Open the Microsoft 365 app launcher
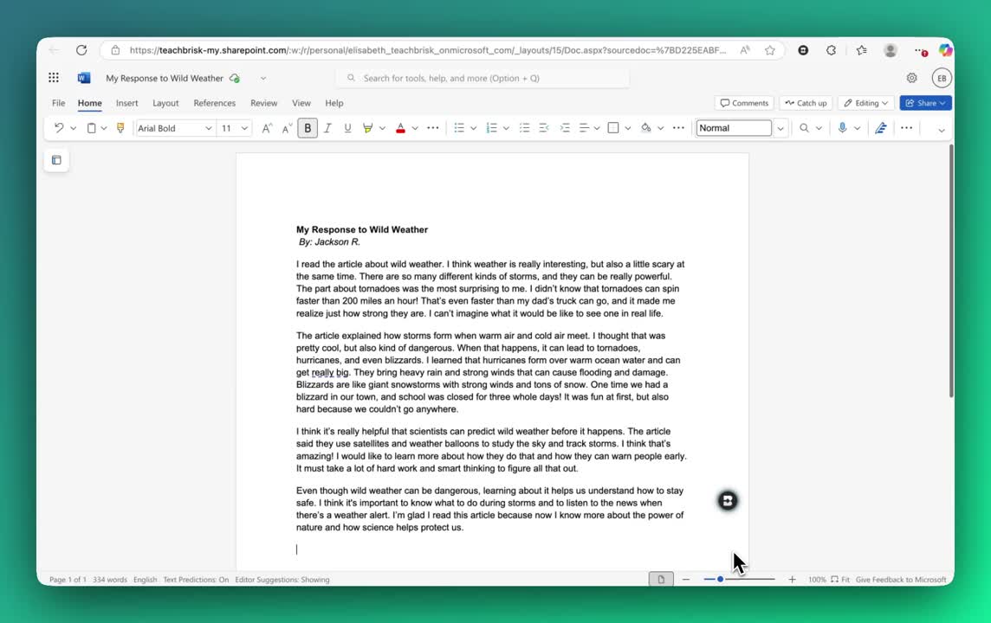The height and width of the screenshot is (623, 991). (54, 78)
